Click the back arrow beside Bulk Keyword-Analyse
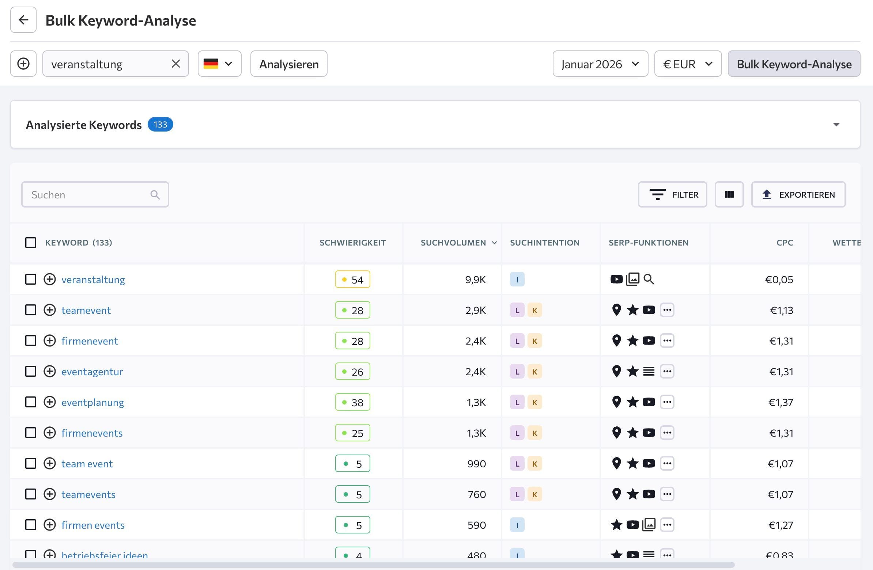Screen dimensions: 873x570 tap(23, 20)
